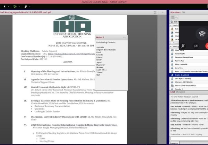Toggle the camera off button
The image size is (208, 145).
(196, 46)
